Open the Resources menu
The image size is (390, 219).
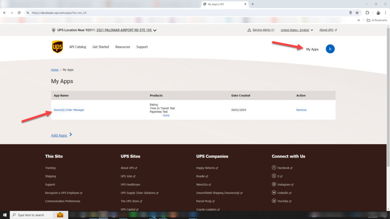click(x=123, y=47)
